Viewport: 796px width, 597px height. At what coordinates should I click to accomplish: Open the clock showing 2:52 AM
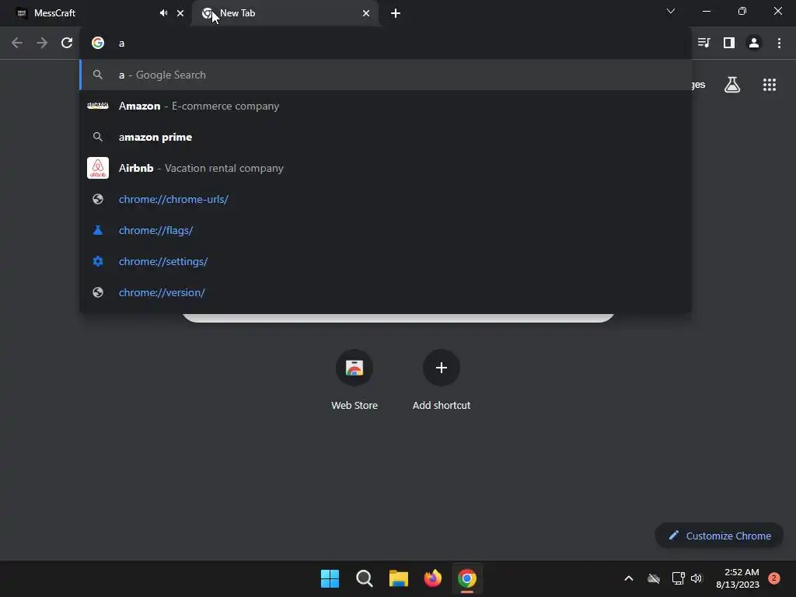click(x=738, y=578)
